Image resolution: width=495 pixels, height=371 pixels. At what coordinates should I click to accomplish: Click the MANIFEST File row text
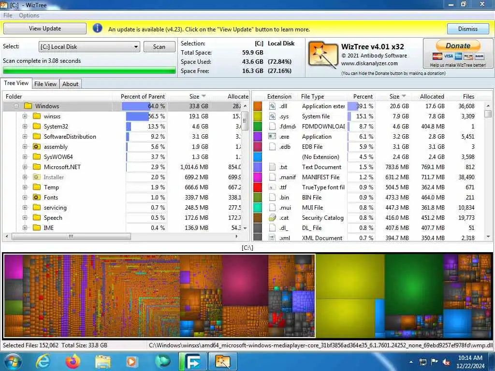[320, 177]
